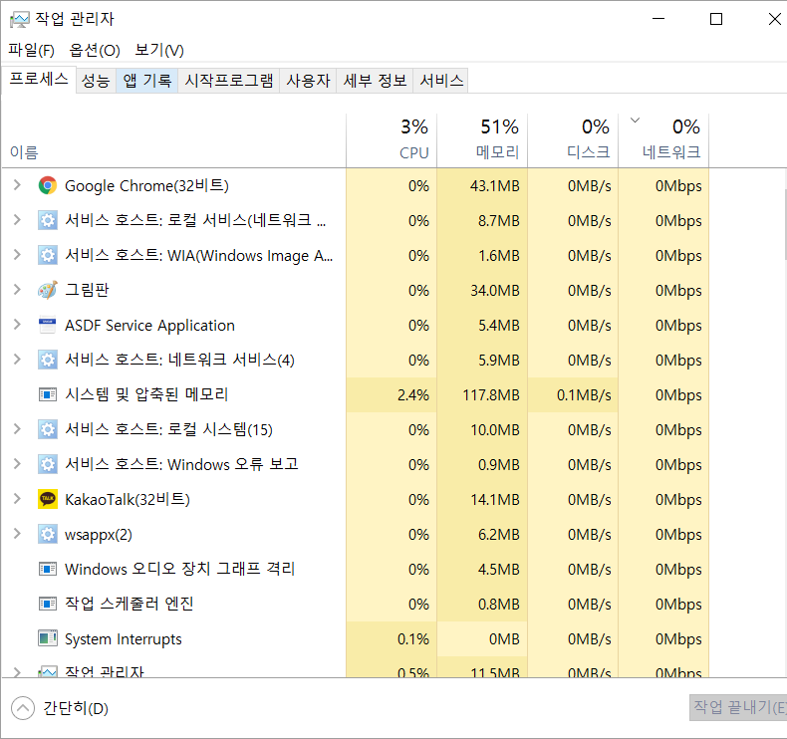Image resolution: width=787 pixels, height=739 pixels.
Task: Select Windows 오디오 장치 그래프 격리 name
Action: (x=179, y=570)
